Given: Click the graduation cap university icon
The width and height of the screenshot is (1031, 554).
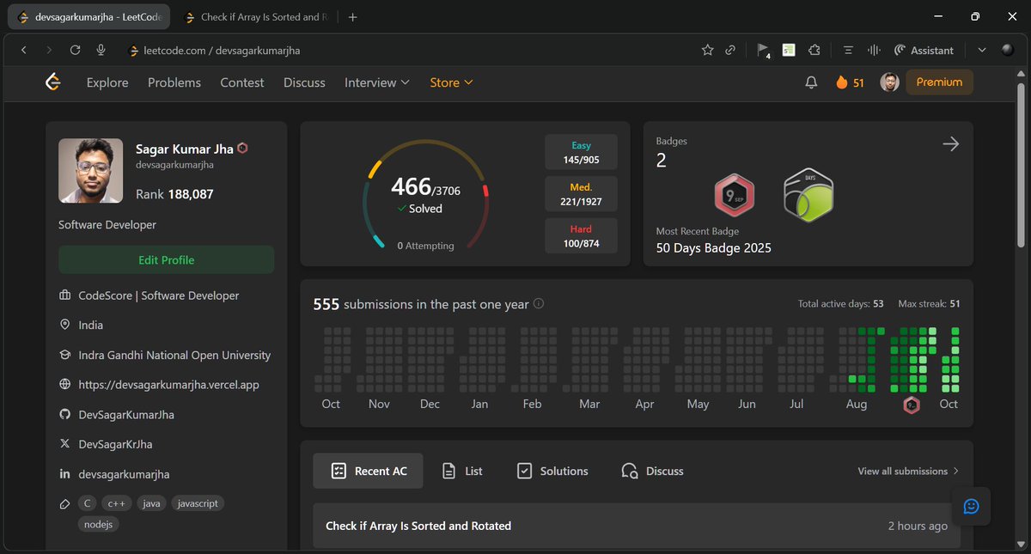Looking at the screenshot, I should (64, 355).
